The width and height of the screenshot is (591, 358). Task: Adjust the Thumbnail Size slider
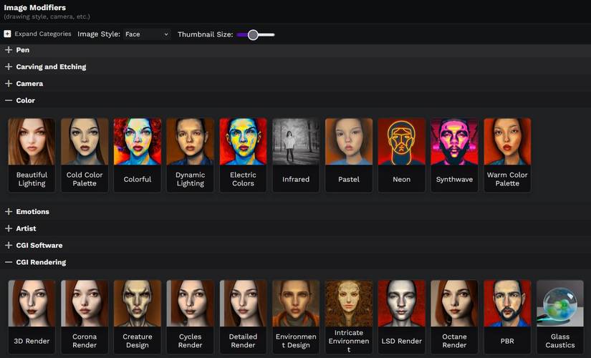(x=256, y=34)
